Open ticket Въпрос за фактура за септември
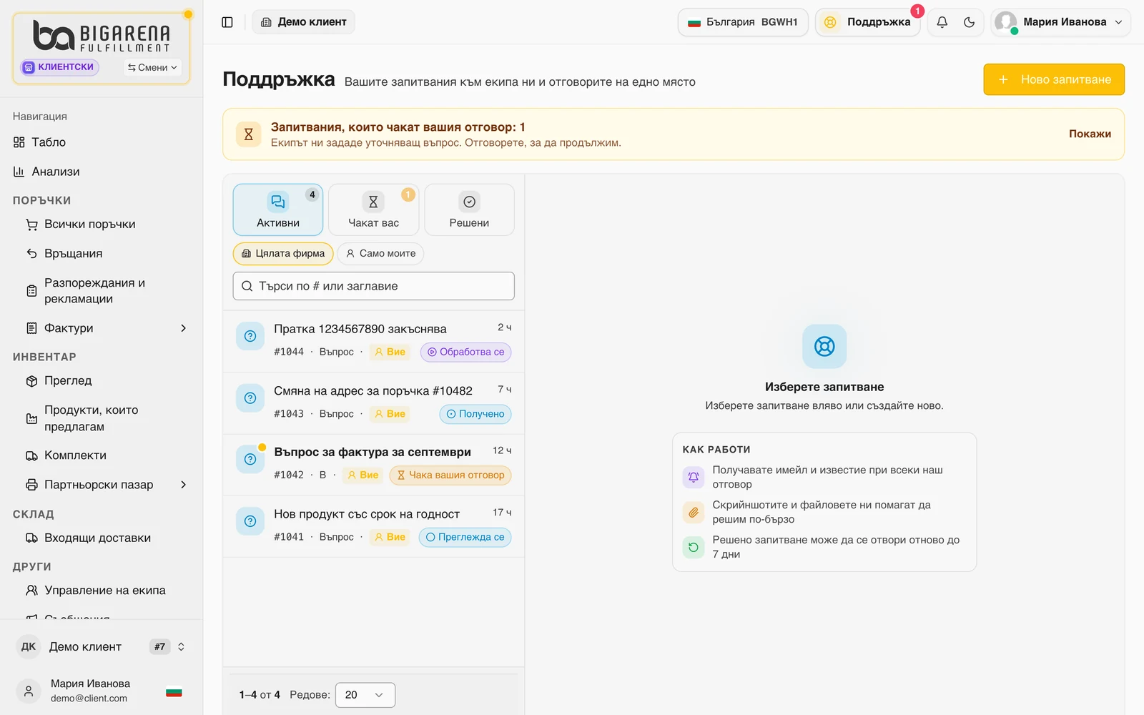This screenshot has width=1144, height=715. 373,465
